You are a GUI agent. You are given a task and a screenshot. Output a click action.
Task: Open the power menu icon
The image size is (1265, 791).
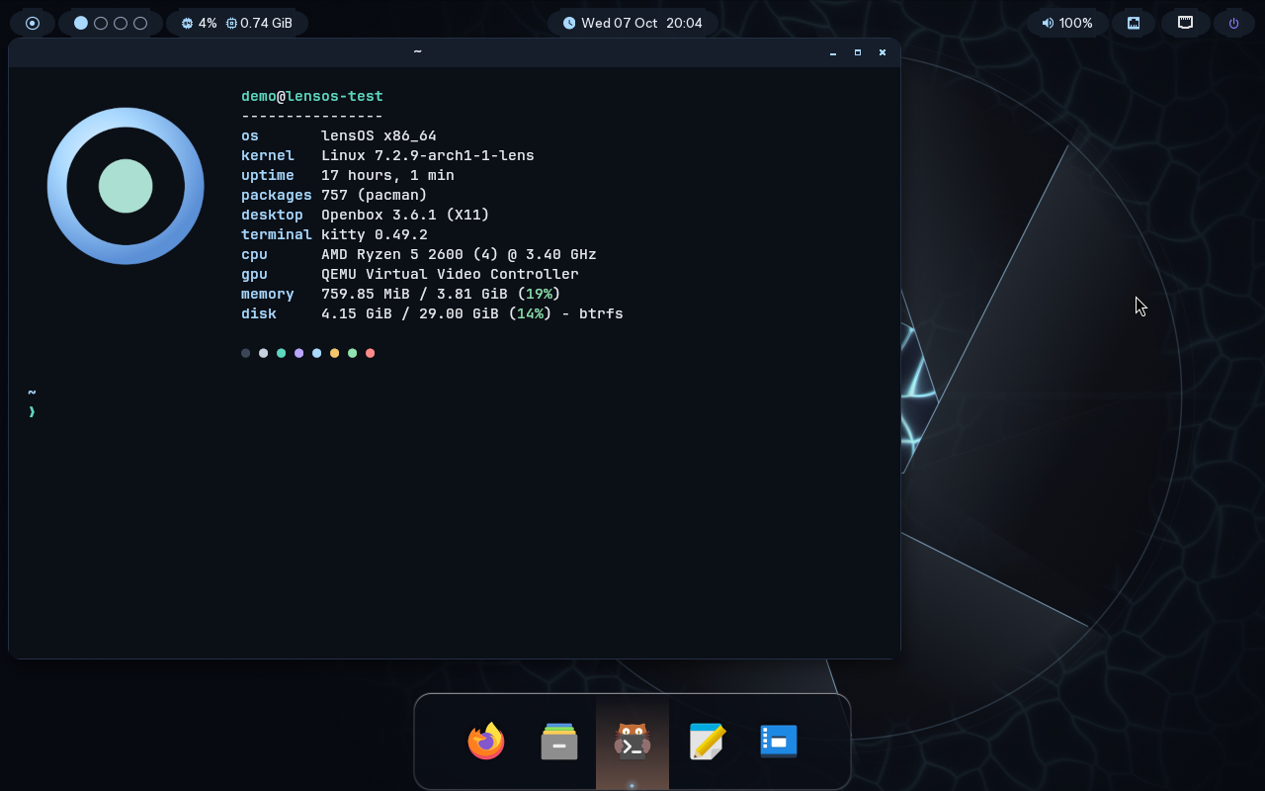(x=1233, y=23)
